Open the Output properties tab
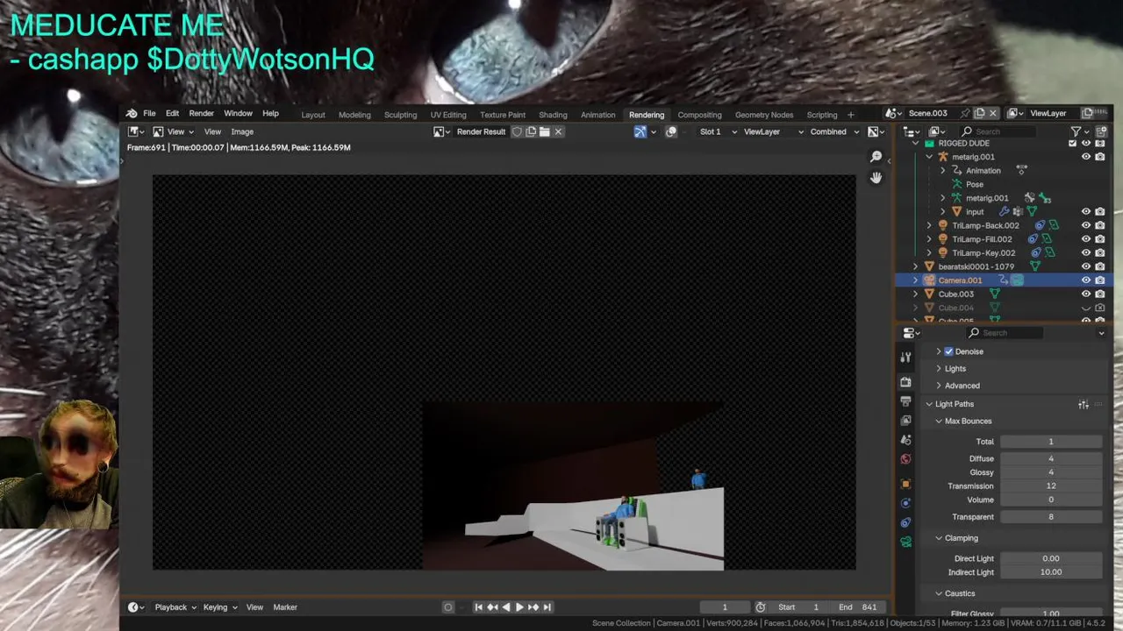 click(905, 401)
